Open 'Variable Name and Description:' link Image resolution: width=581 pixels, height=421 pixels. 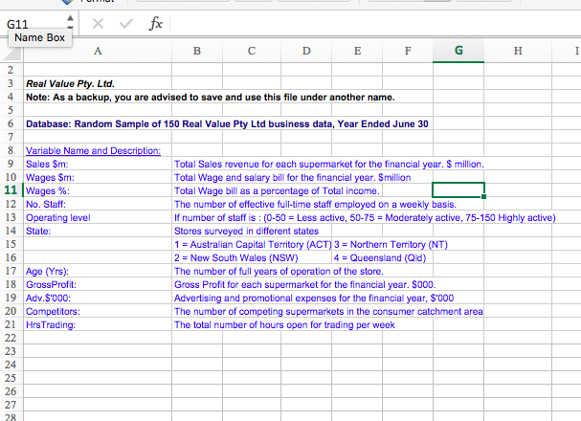pos(93,151)
